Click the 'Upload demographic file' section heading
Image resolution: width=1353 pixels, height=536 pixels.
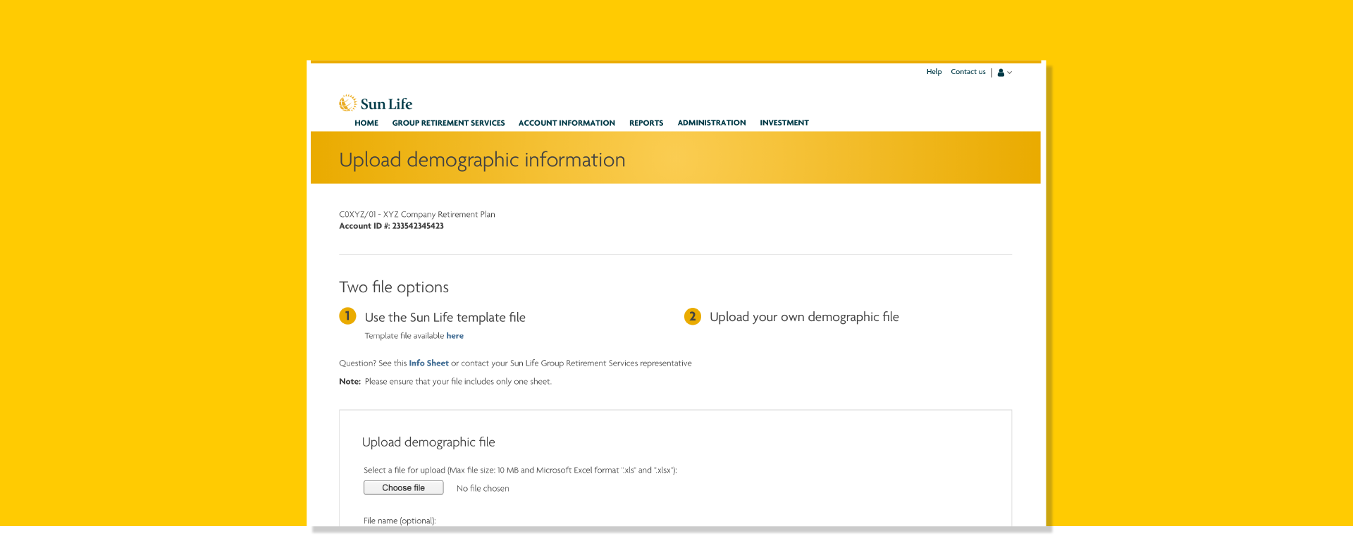coord(428,442)
